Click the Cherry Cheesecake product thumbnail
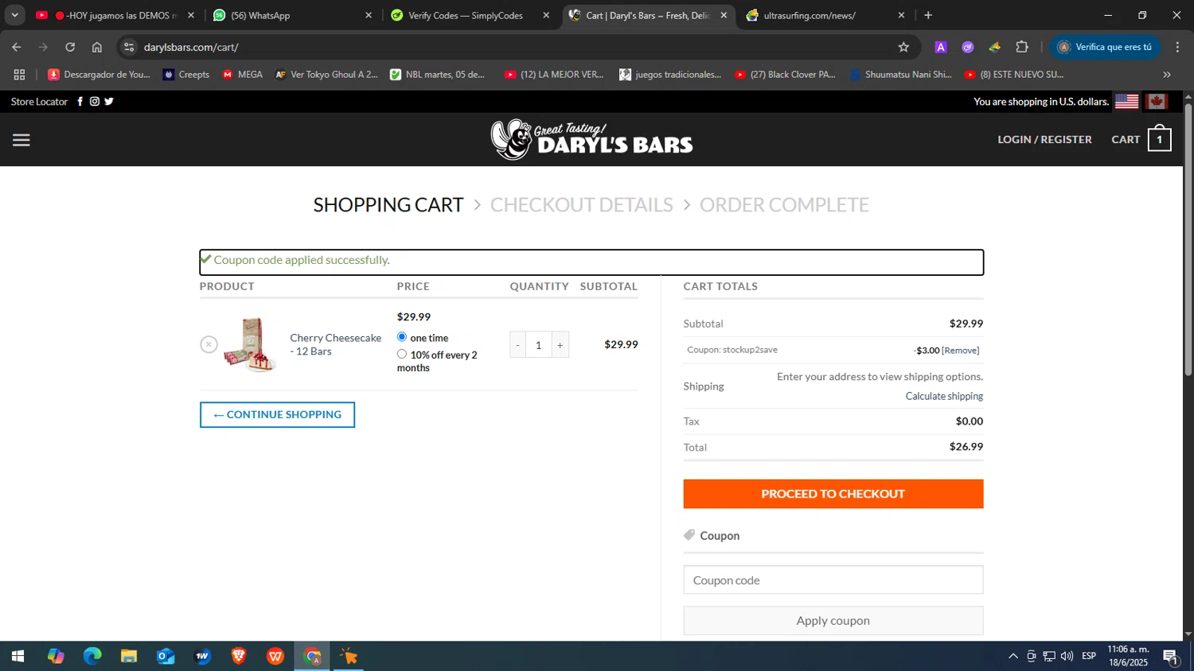The height and width of the screenshot is (671, 1194). (250, 344)
